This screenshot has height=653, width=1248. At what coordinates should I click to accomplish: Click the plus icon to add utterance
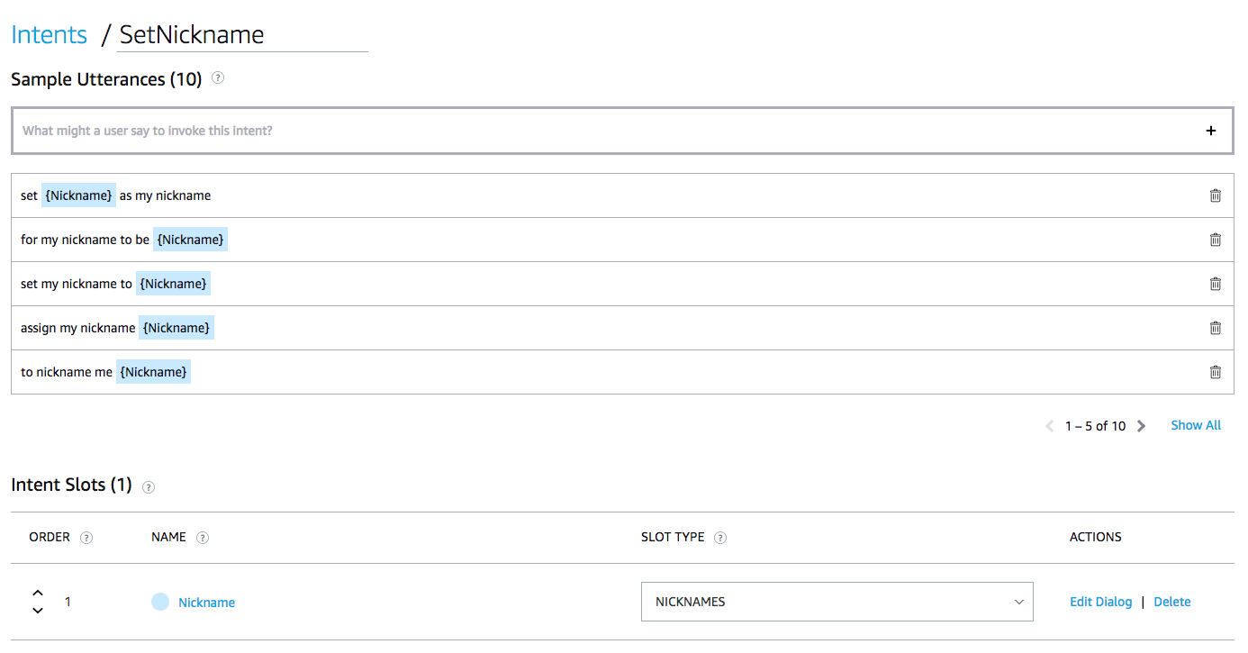coord(1211,131)
